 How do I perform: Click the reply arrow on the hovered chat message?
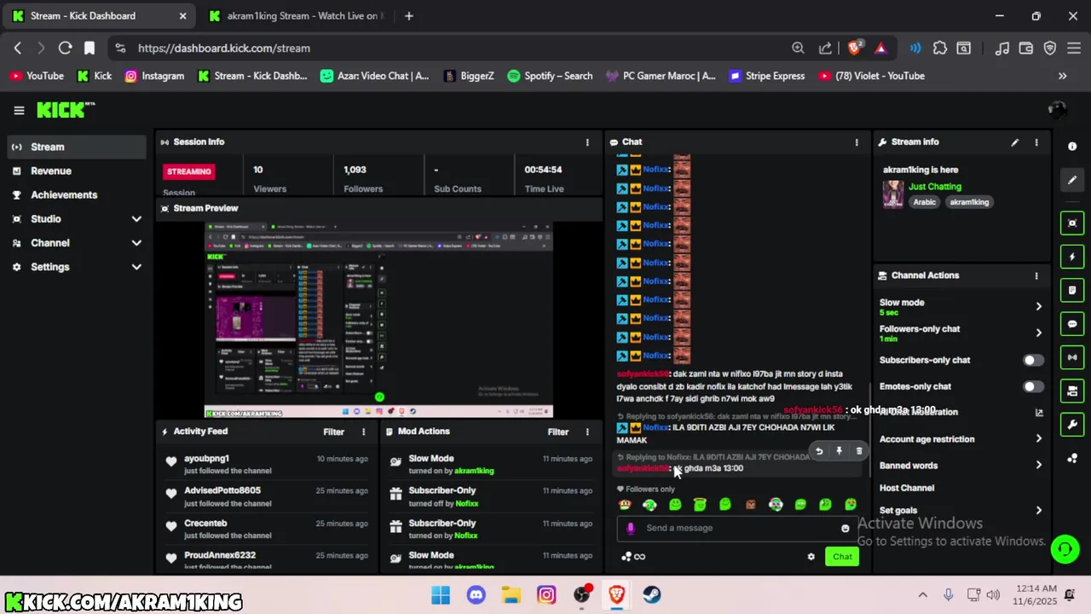819,451
